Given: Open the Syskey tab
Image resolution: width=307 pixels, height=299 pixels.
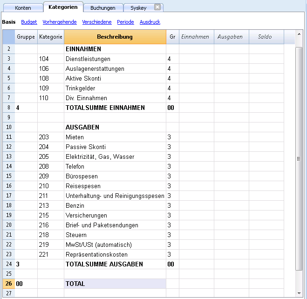Looking at the screenshot, I should pos(138,8).
